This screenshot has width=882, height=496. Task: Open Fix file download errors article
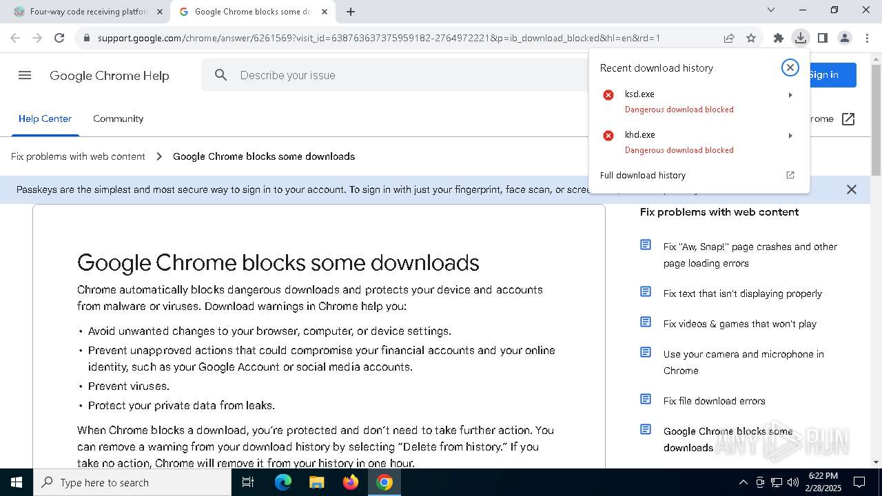715,401
